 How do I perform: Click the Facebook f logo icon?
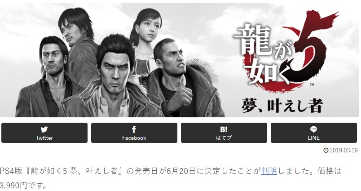[x=134, y=129]
